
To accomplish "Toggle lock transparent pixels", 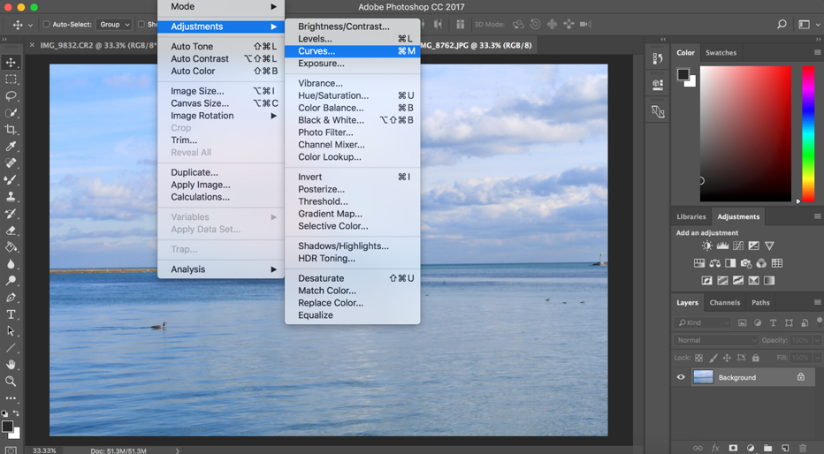I will click(x=699, y=358).
